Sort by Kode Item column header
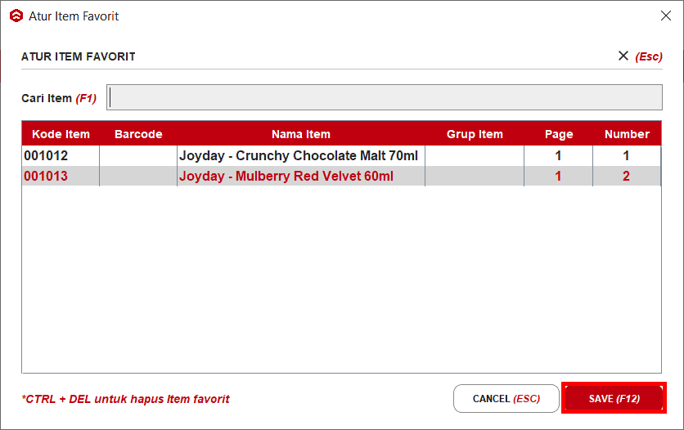Viewport: 684px width, 430px height. point(61,134)
